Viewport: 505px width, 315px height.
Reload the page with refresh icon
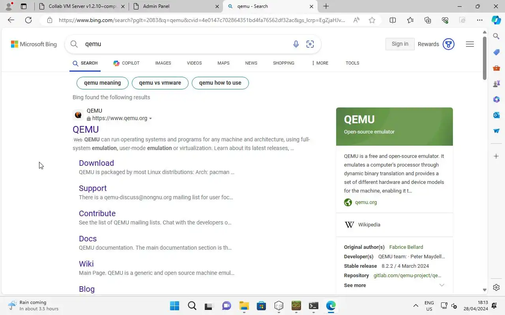[x=28, y=20]
